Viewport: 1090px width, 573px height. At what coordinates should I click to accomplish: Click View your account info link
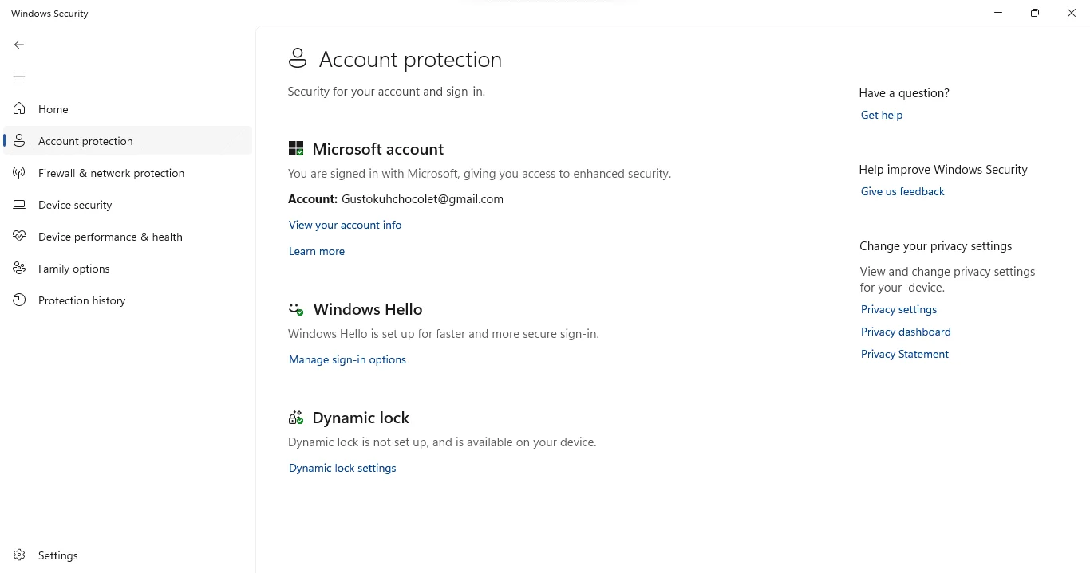coord(345,225)
